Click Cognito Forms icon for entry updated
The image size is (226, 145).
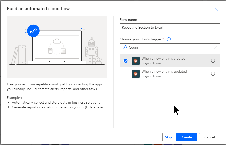(136, 74)
